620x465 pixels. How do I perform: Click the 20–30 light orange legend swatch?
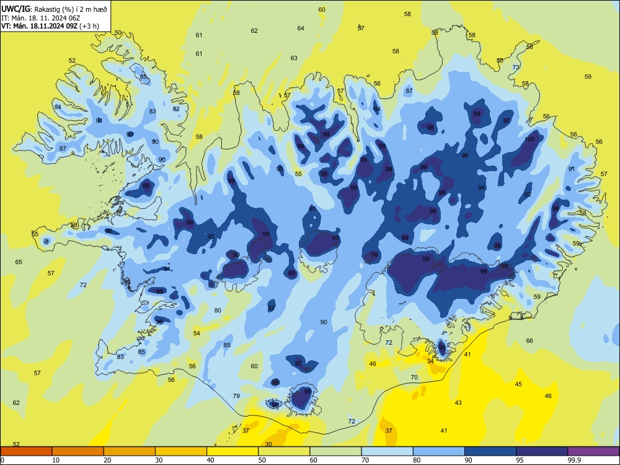point(130,451)
